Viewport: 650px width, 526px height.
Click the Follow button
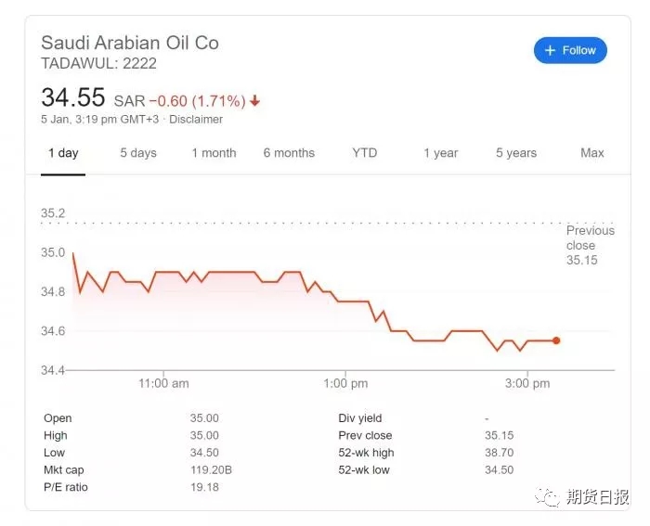click(570, 50)
